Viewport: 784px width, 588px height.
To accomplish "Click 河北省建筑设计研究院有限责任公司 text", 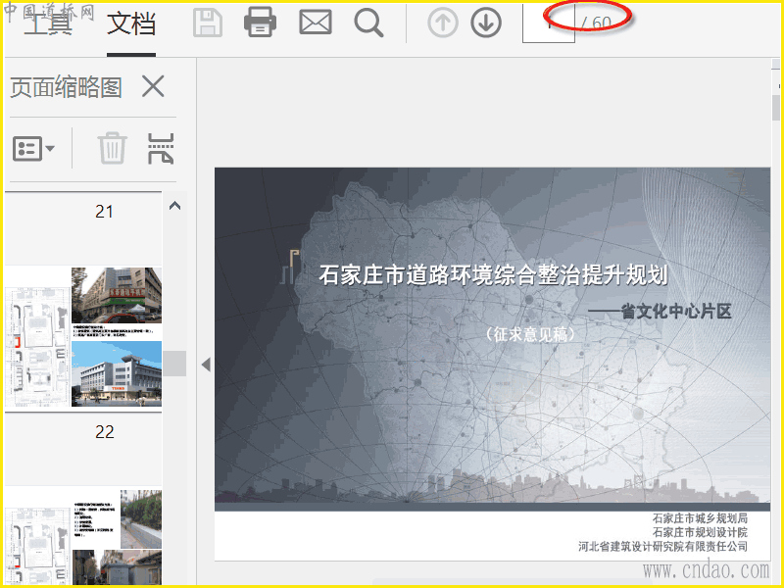I will [663, 546].
